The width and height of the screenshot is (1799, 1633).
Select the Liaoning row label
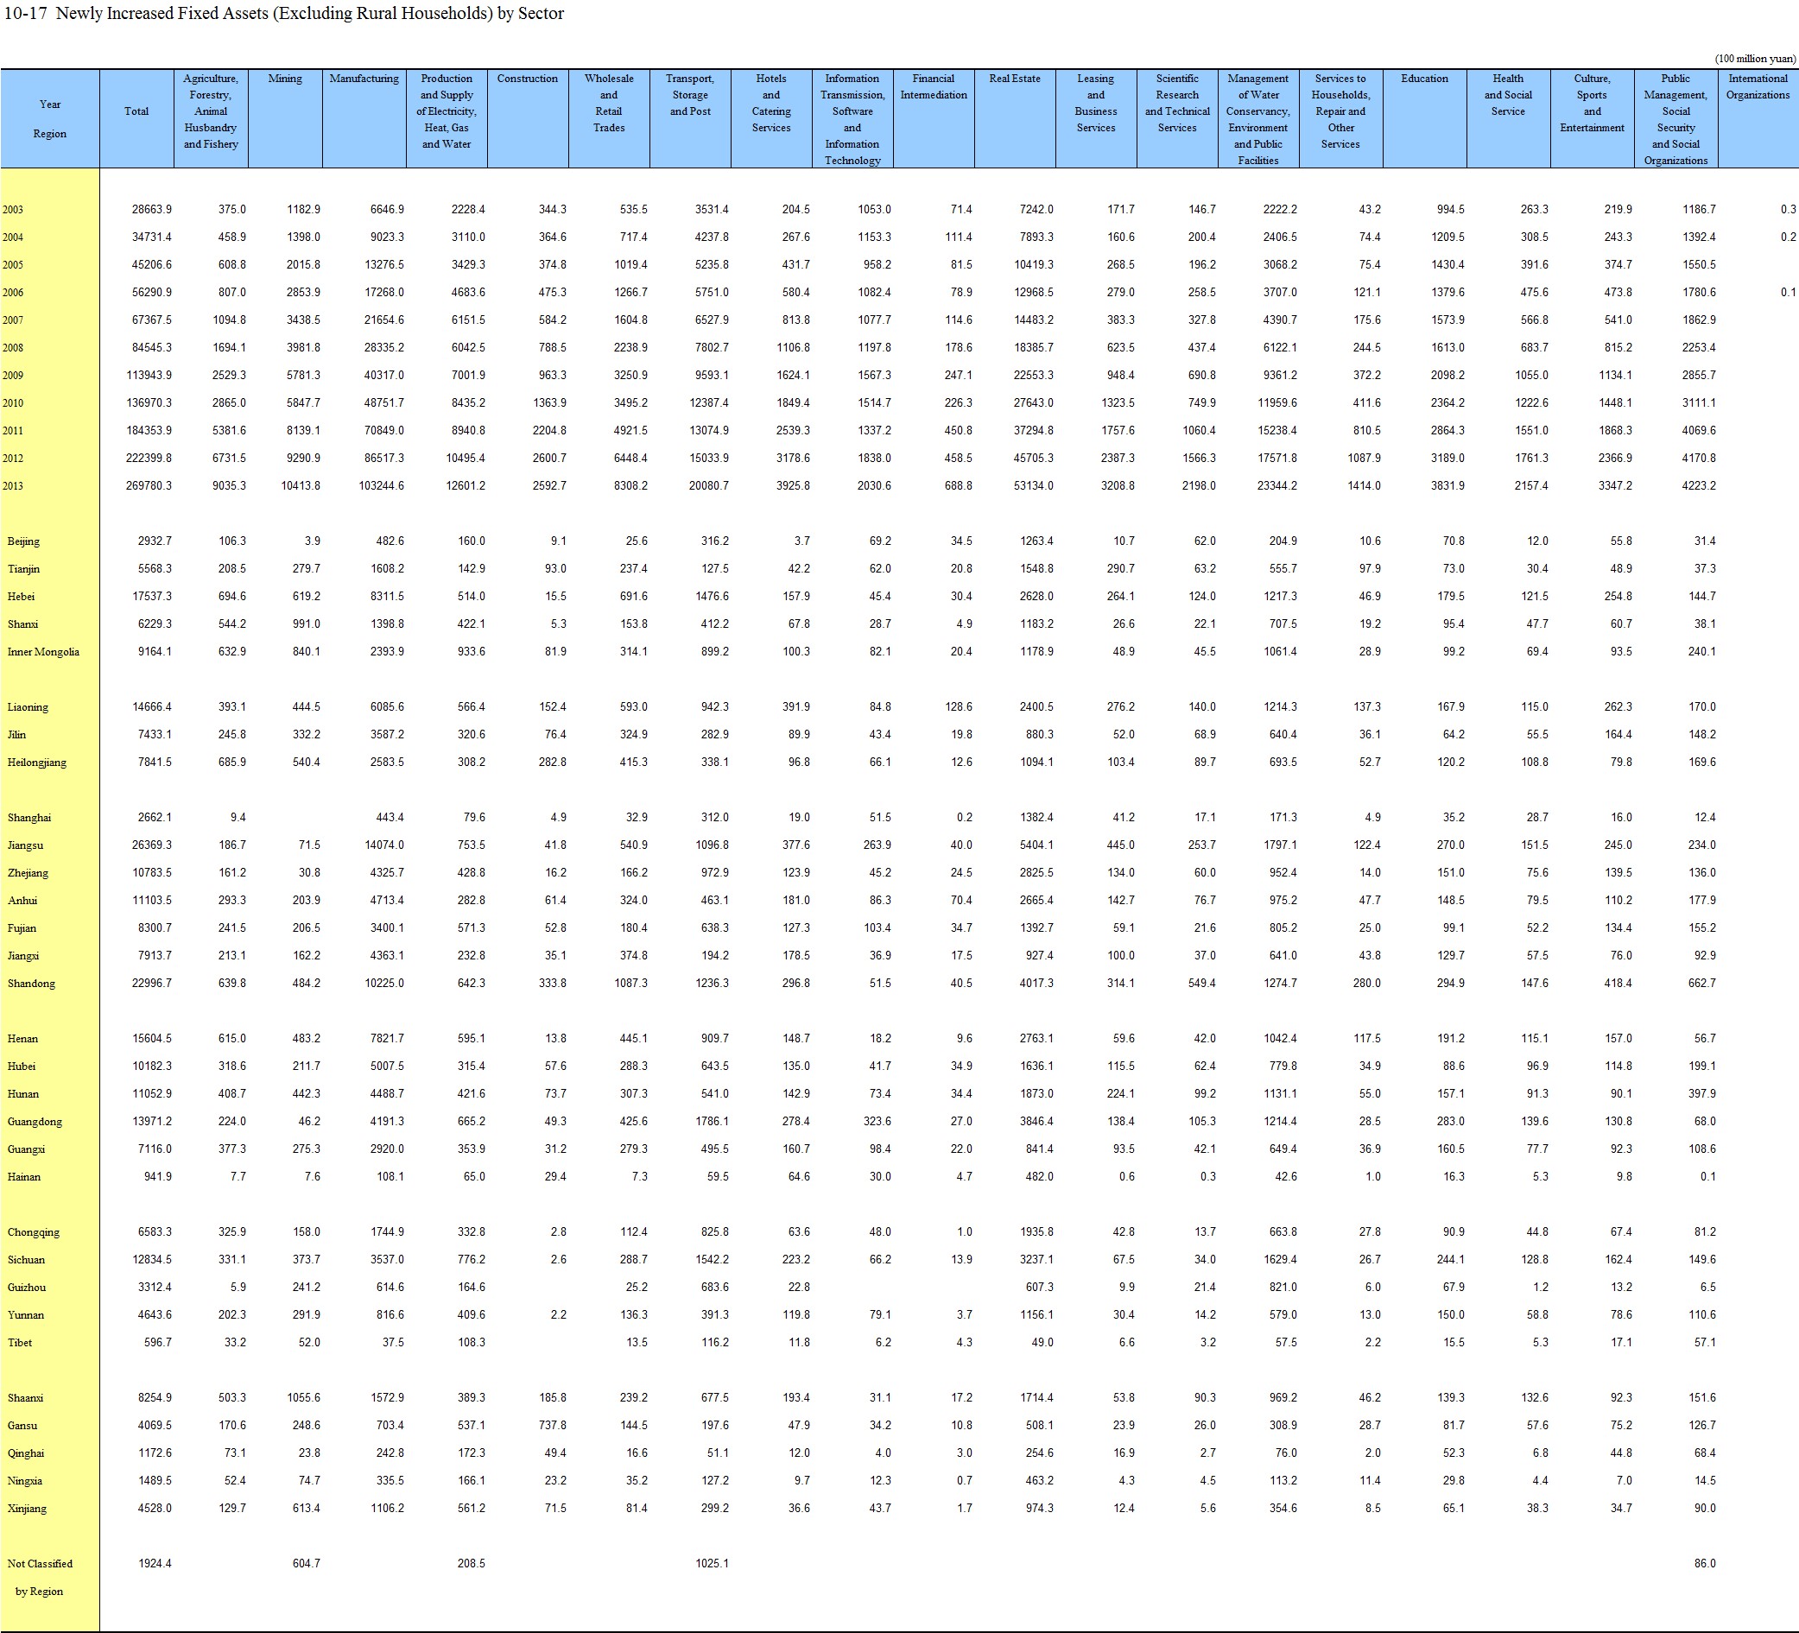pyautogui.click(x=28, y=707)
